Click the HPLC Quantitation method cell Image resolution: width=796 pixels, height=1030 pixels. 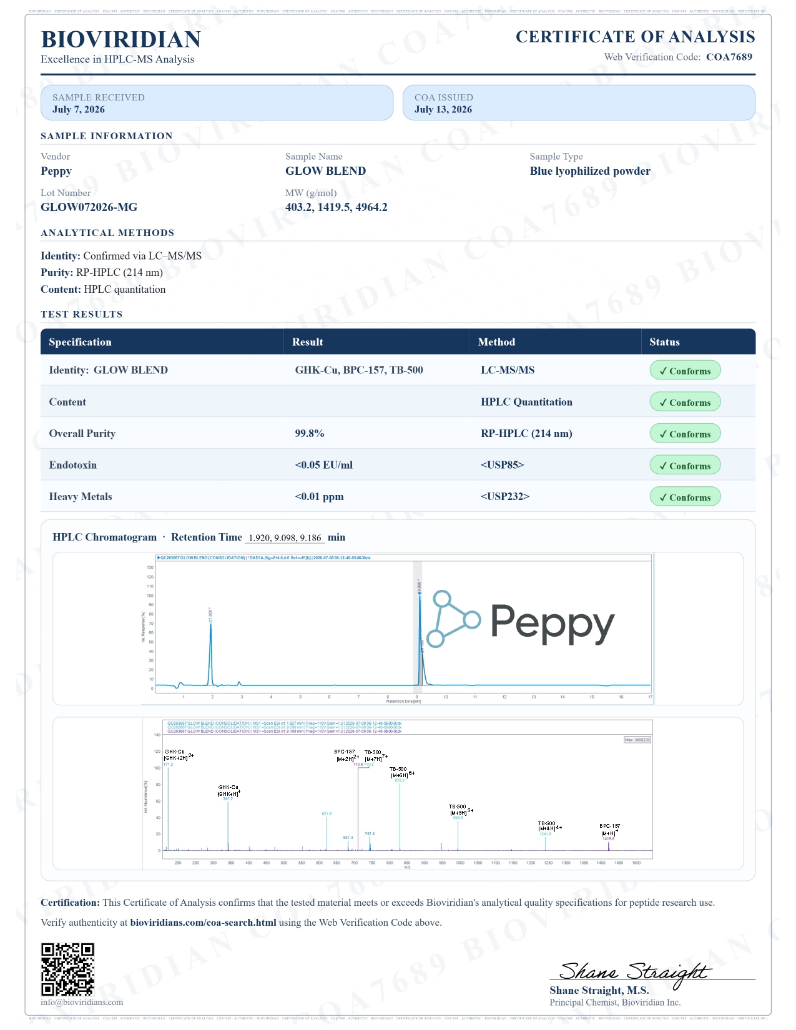pos(526,402)
